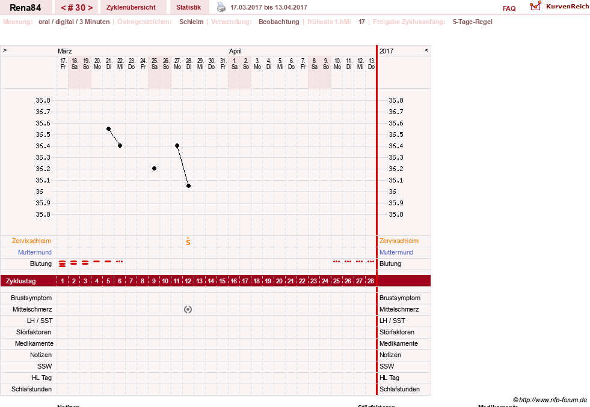
Task: Click the Rena84 username
Action: pyautogui.click(x=25, y=8)
